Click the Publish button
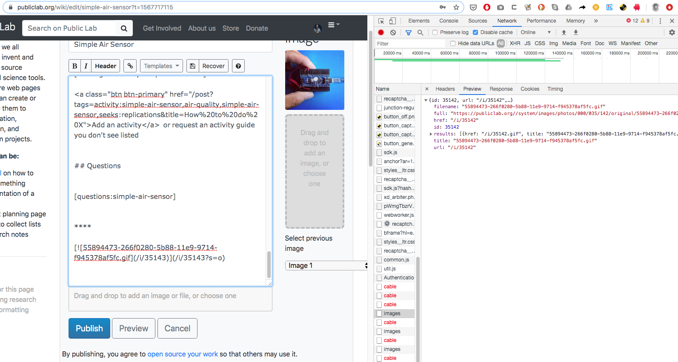The width and height of the screenshot is (678, 362). (89, 328)
